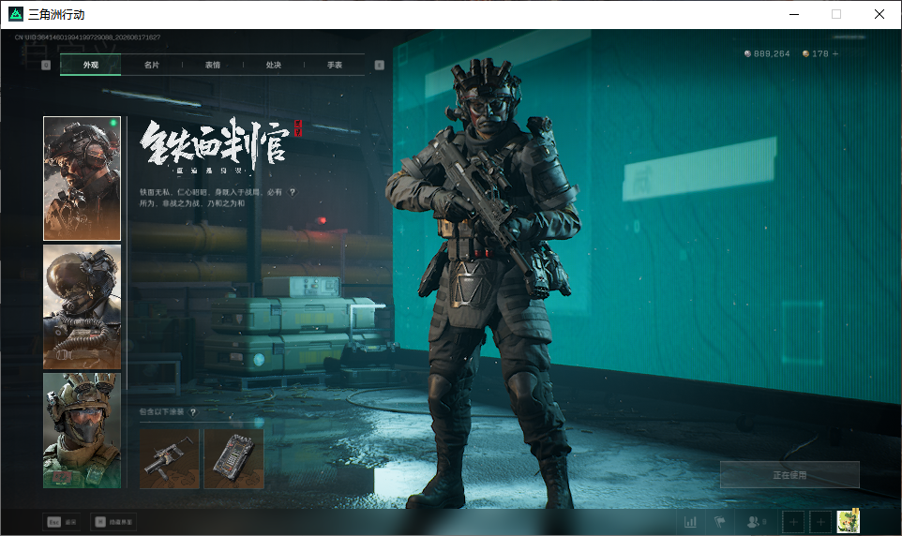The width and height of the screenshot is (902, 536).
Task: Open the friends list icon
Action: 756,522
